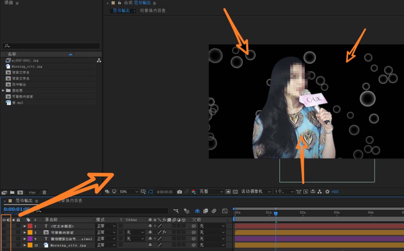Enable motion blur icon in timeline
The image size is (404, 251).
coord(214,211)
